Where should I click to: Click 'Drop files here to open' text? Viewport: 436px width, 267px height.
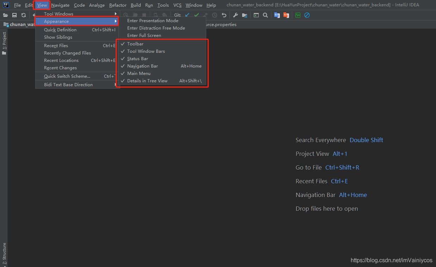(327, 209)
